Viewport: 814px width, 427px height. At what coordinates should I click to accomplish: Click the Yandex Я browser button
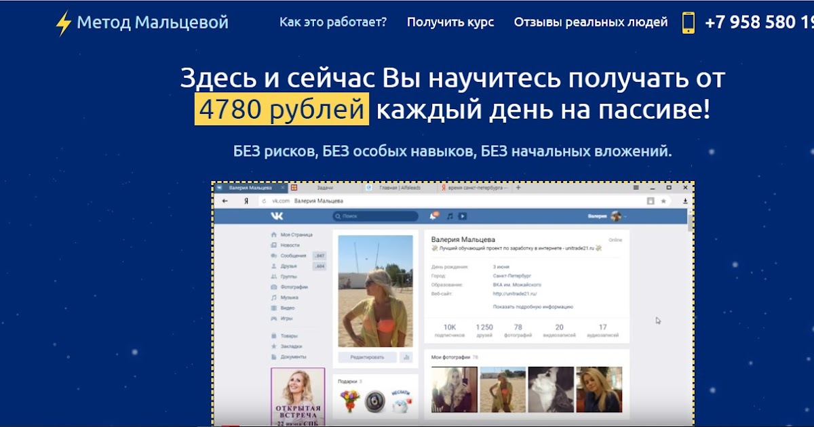pyautogui.click(x=246, y=201)
